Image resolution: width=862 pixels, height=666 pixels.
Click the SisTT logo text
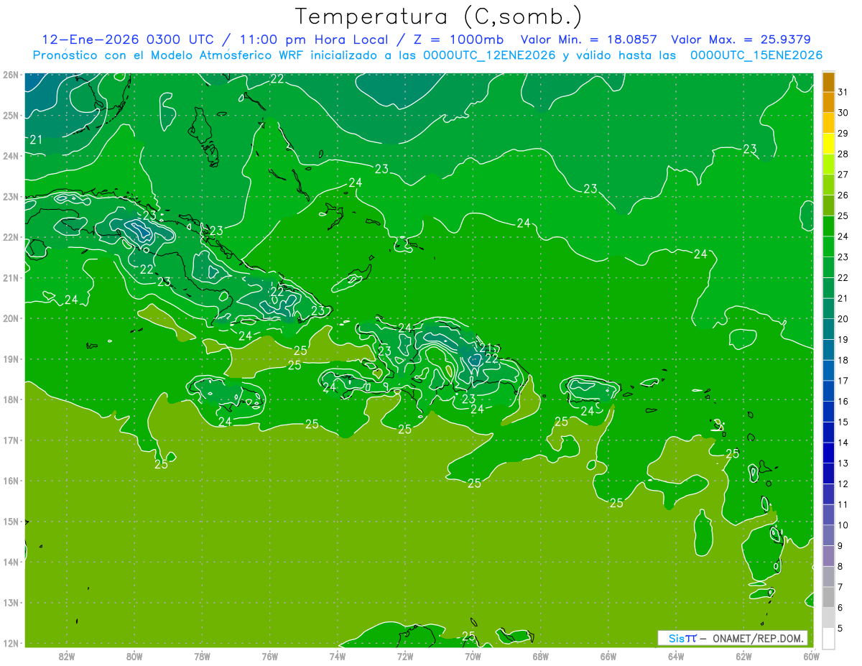click(x=682, y=638)
